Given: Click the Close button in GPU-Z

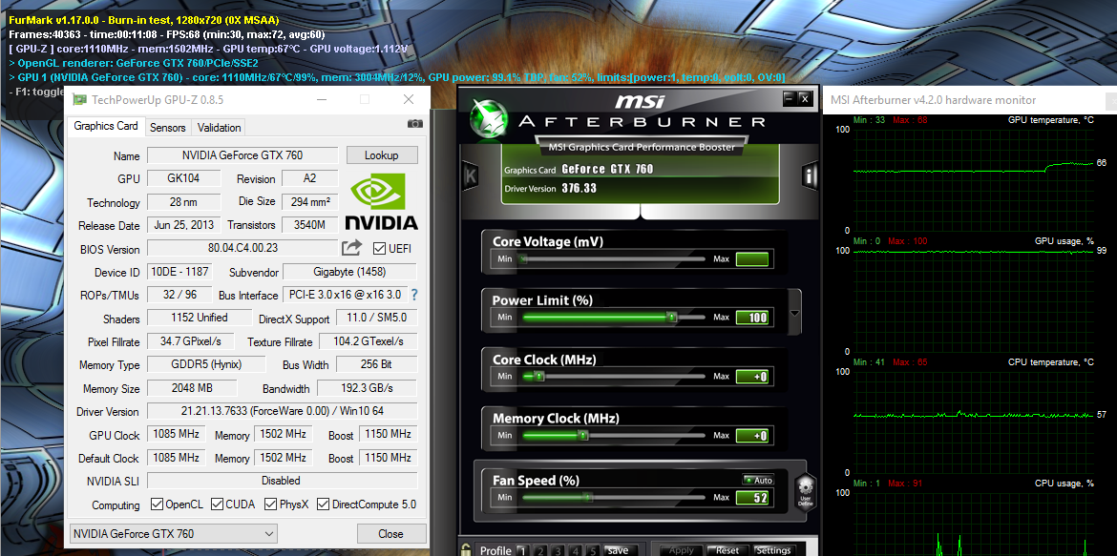Looking at the screenshot, I should tap(391, 533).
